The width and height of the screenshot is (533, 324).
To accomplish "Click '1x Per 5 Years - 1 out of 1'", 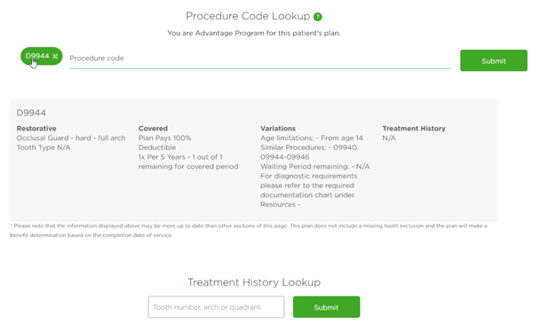I will (x=180, y=157).
